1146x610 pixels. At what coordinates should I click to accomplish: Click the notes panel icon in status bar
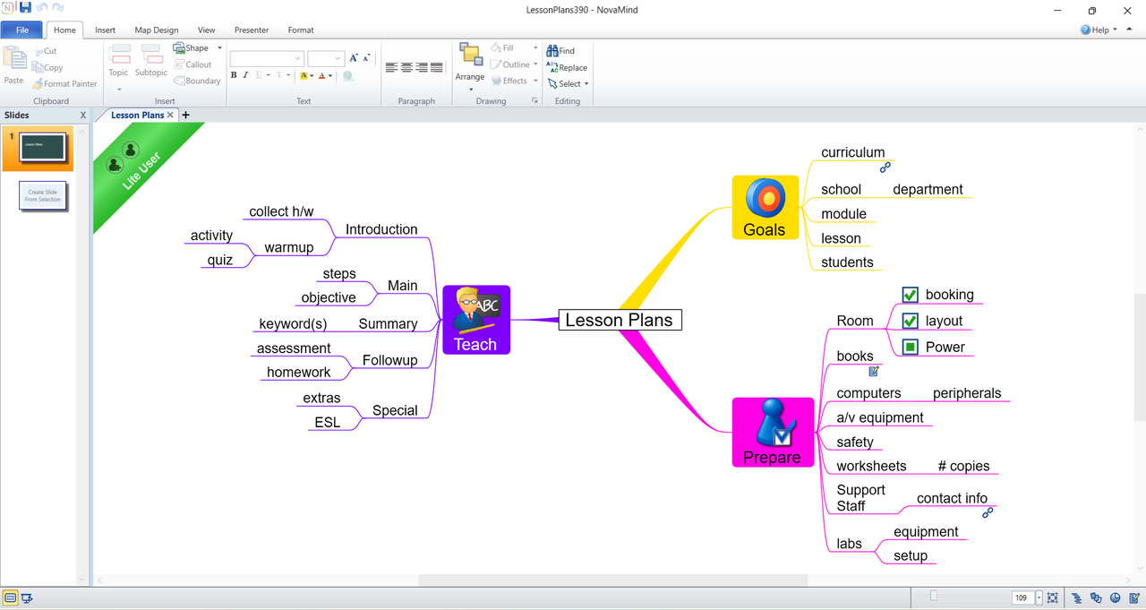(1134, 598)
